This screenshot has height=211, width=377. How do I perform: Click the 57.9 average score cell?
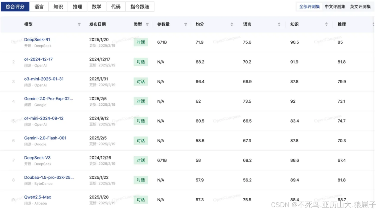pos(200,180)
